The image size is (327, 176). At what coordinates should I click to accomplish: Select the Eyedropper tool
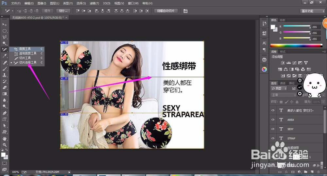click(4, 56)
